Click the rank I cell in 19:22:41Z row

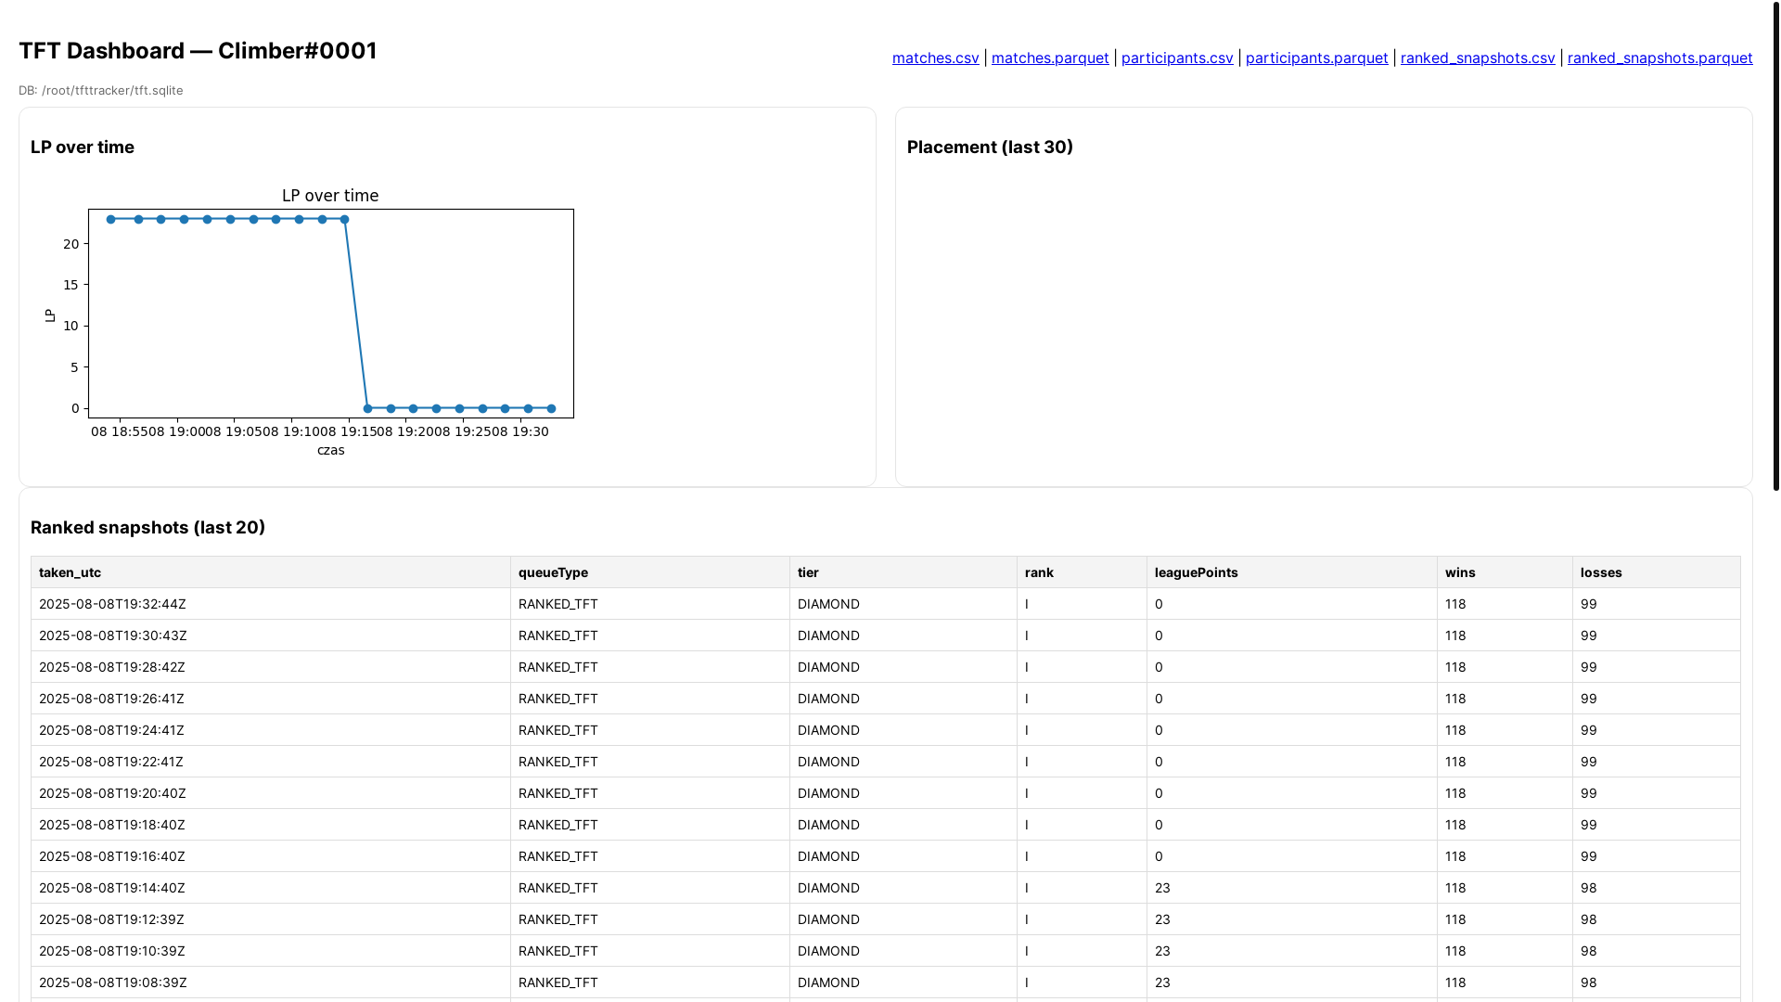click(x=1082, y=762)
